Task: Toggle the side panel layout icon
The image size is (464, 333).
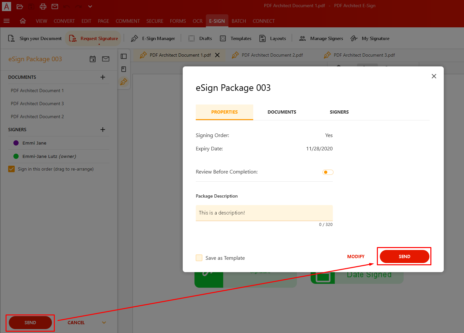Action: 124,56
